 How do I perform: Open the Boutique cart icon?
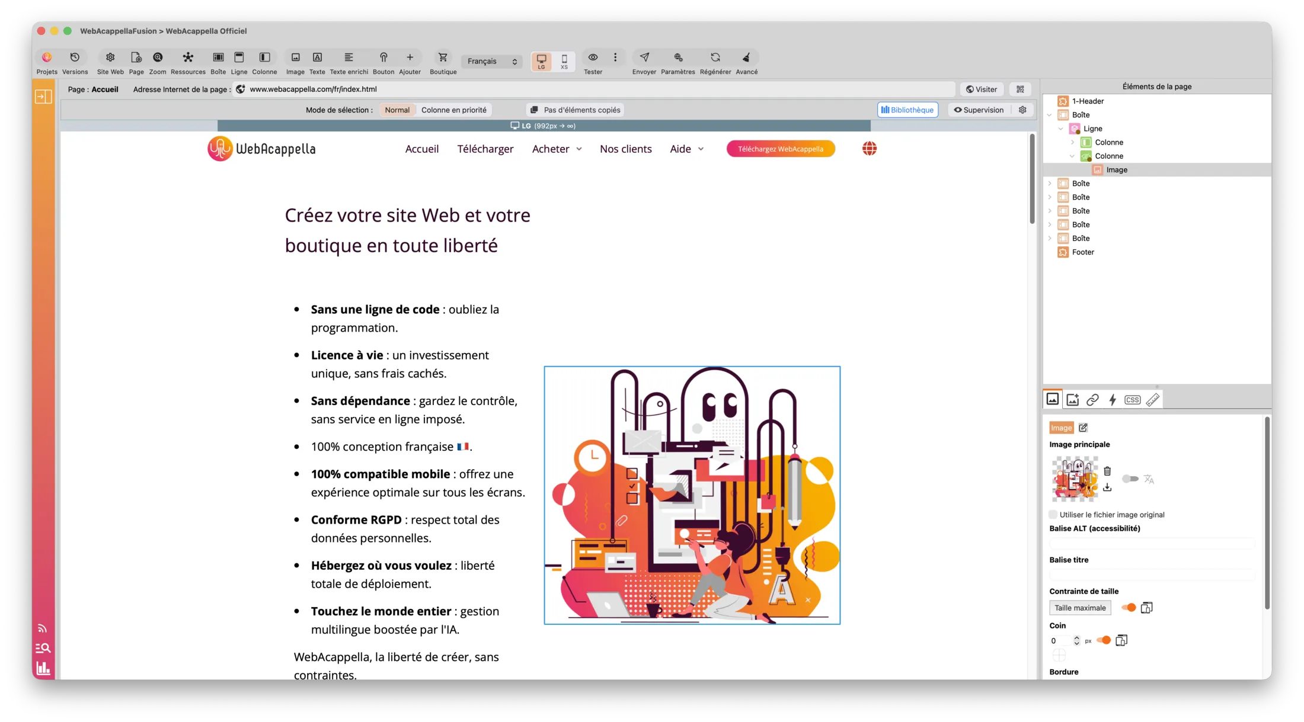click(x=443, y=57)
